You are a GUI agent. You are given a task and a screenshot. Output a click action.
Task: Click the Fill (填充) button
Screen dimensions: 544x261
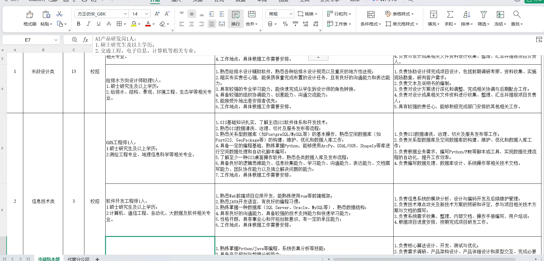pos(433,19)
